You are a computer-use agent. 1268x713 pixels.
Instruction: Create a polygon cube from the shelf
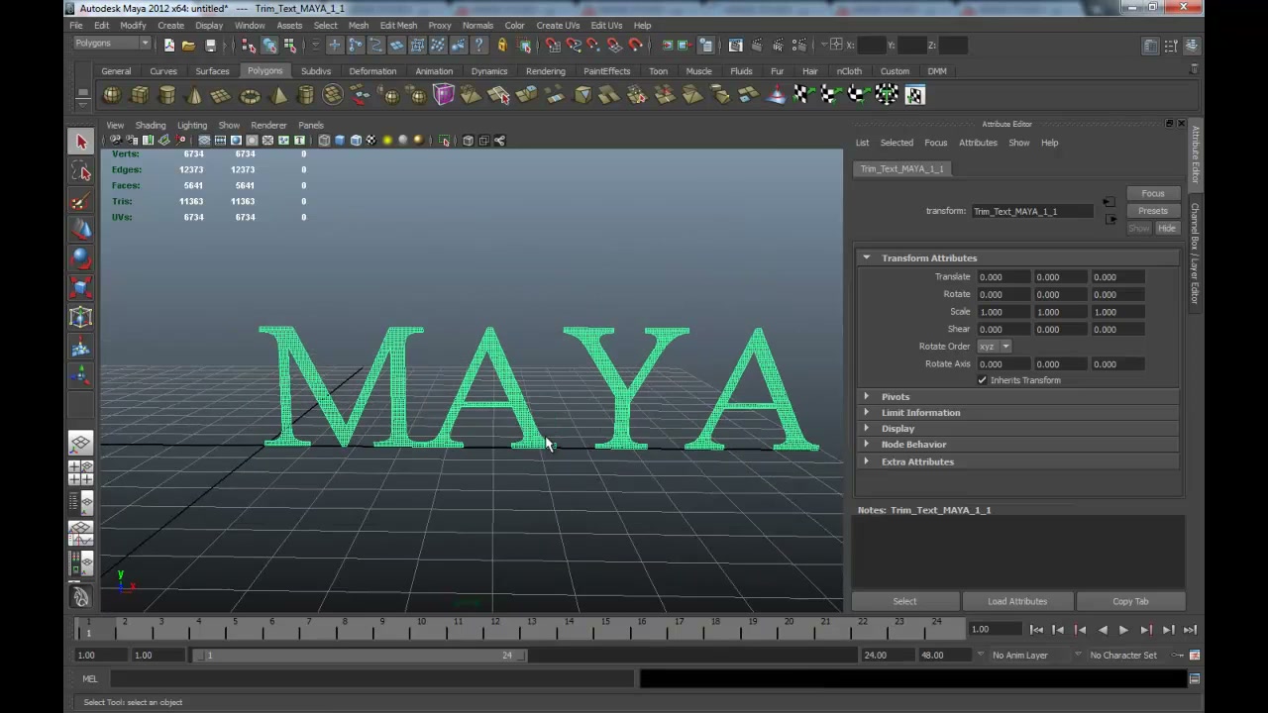pos(140,95)
